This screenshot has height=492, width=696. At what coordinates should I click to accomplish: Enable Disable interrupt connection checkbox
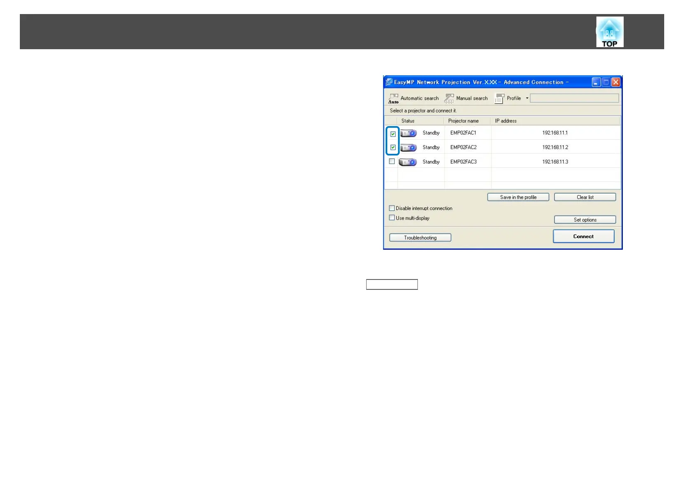tap(392, 208)
